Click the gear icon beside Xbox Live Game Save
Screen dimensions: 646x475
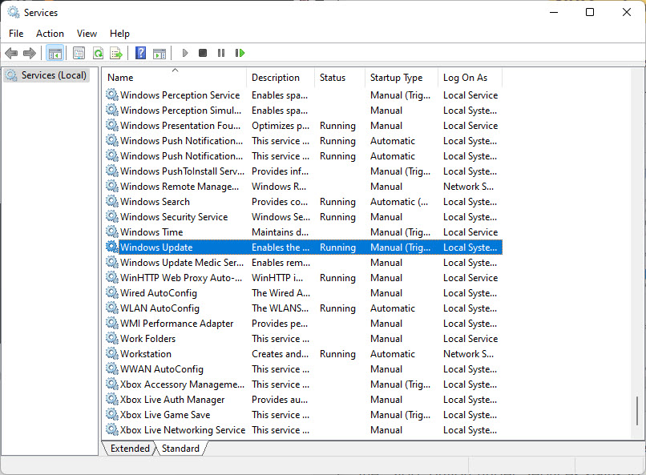coord(111,414)
